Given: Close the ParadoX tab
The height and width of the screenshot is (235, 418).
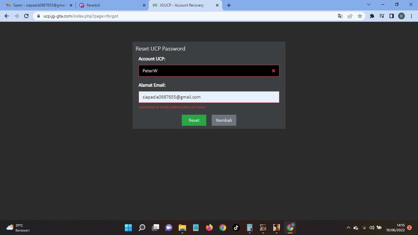Looking at the screenshot, I should 144,5.
